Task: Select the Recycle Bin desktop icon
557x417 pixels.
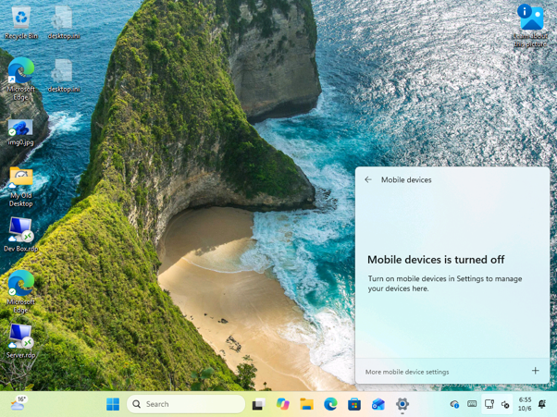Action: tap(21, 23)
